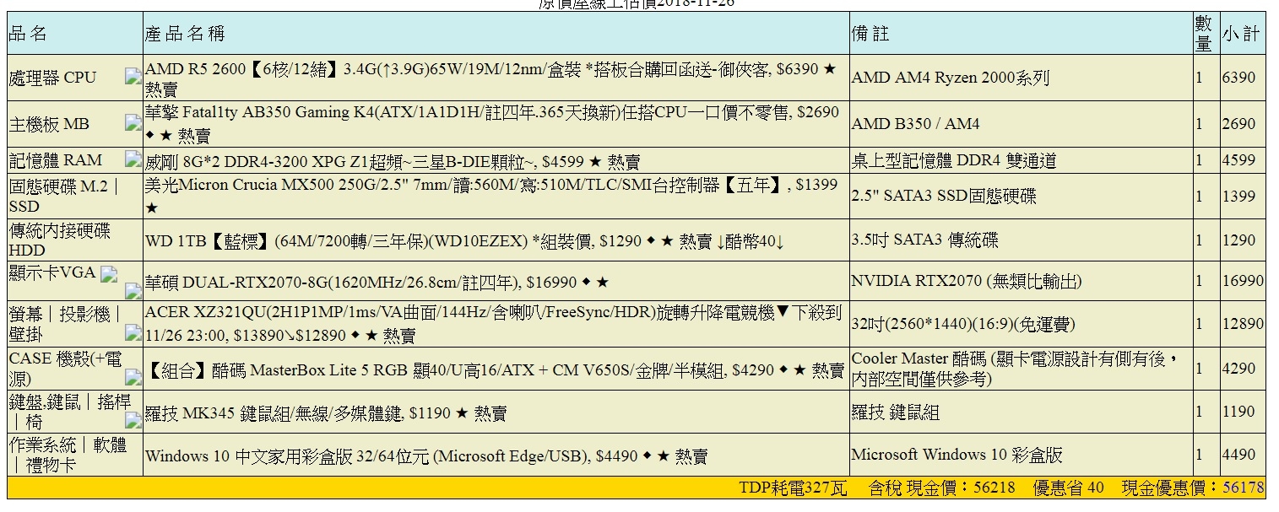Select the 作業系統｜軟體｜禮物卡 category label
Image resolution: width=1279 pixels, height=512 pixels.
(x=68, y=454)
